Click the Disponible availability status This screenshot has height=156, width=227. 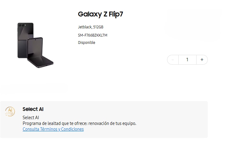(87, 42)
